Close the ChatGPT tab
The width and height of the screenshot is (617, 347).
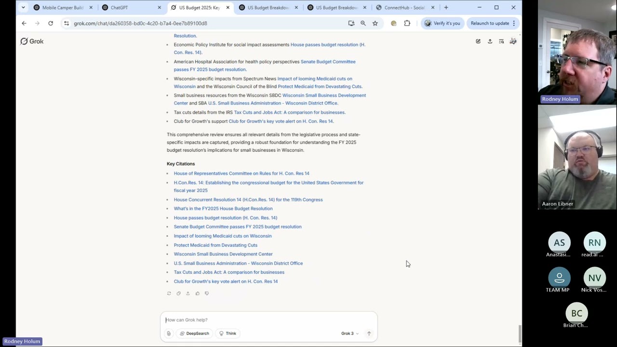[159, 8]
